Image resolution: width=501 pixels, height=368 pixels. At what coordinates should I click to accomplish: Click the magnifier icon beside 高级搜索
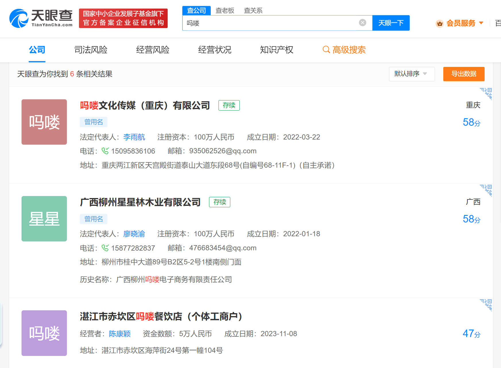pos(326,50)
